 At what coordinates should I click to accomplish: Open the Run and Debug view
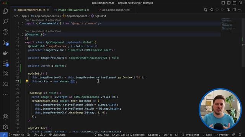coord(5,32)
